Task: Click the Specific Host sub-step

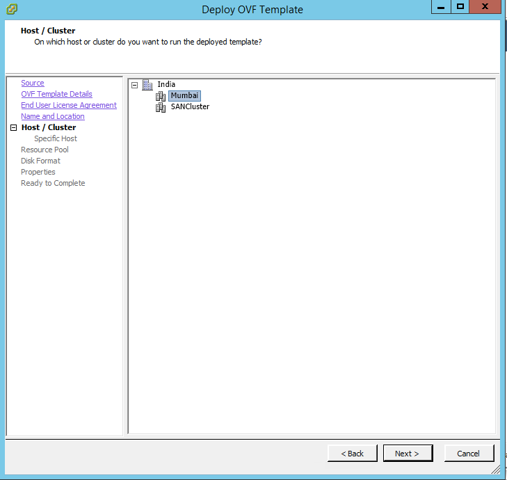Action: pyautogui.click(x=56, y=138)
